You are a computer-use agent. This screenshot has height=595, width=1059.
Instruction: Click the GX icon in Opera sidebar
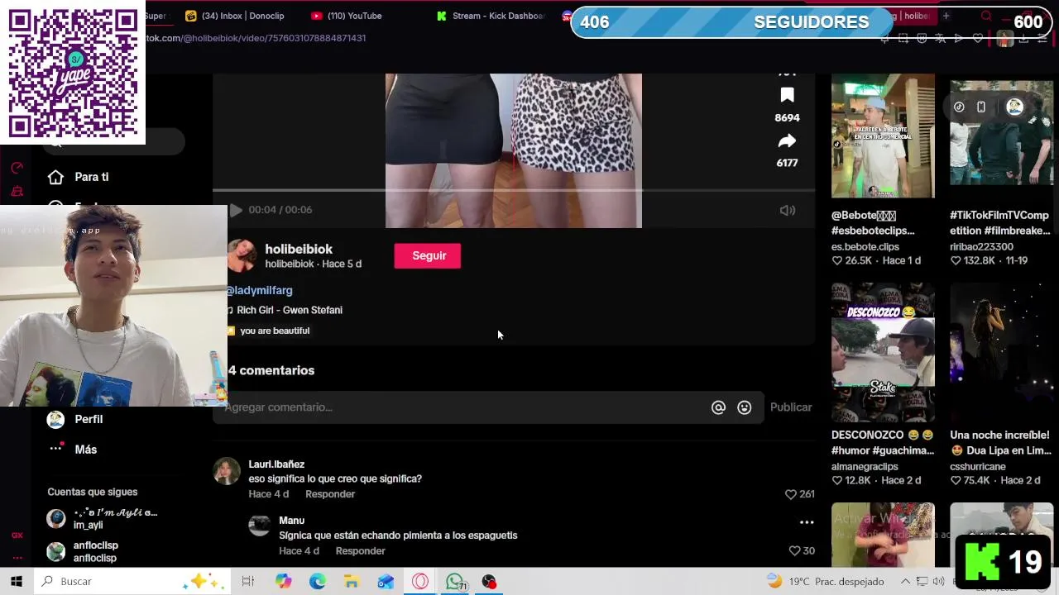point(17,535)
